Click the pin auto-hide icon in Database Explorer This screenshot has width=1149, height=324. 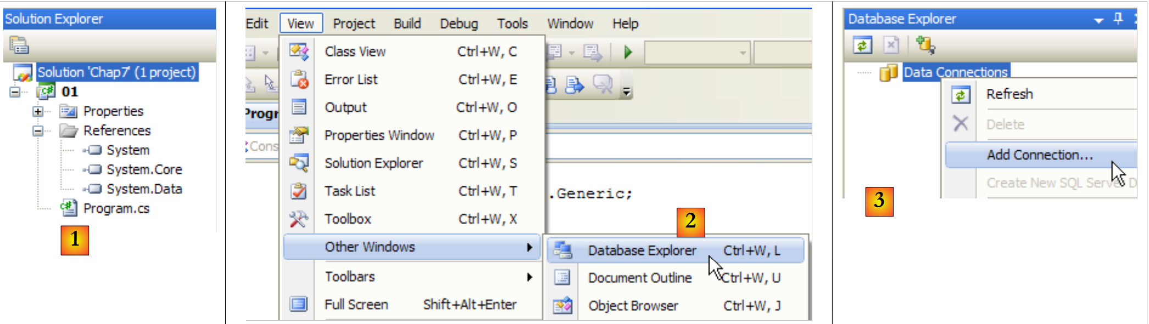pyautogui.click(x=1118, y=19)
